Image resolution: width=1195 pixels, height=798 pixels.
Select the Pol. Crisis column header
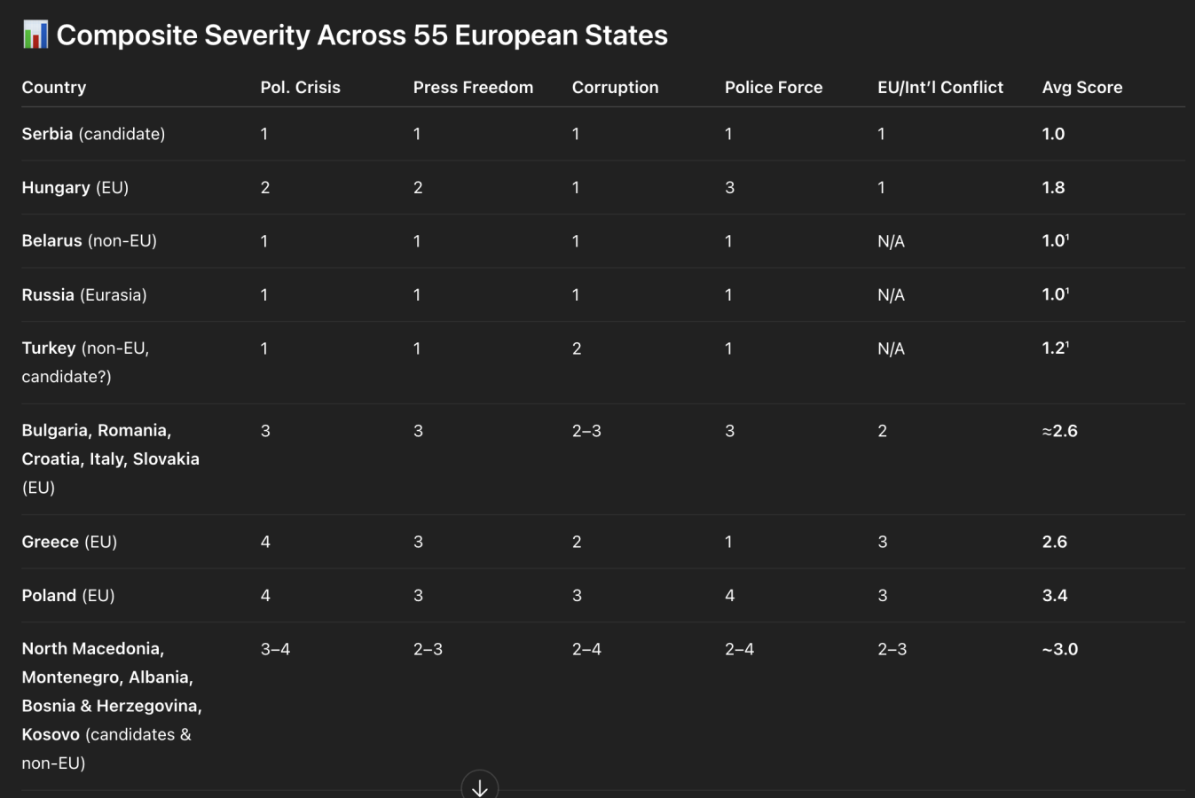[x=300, y=87]
